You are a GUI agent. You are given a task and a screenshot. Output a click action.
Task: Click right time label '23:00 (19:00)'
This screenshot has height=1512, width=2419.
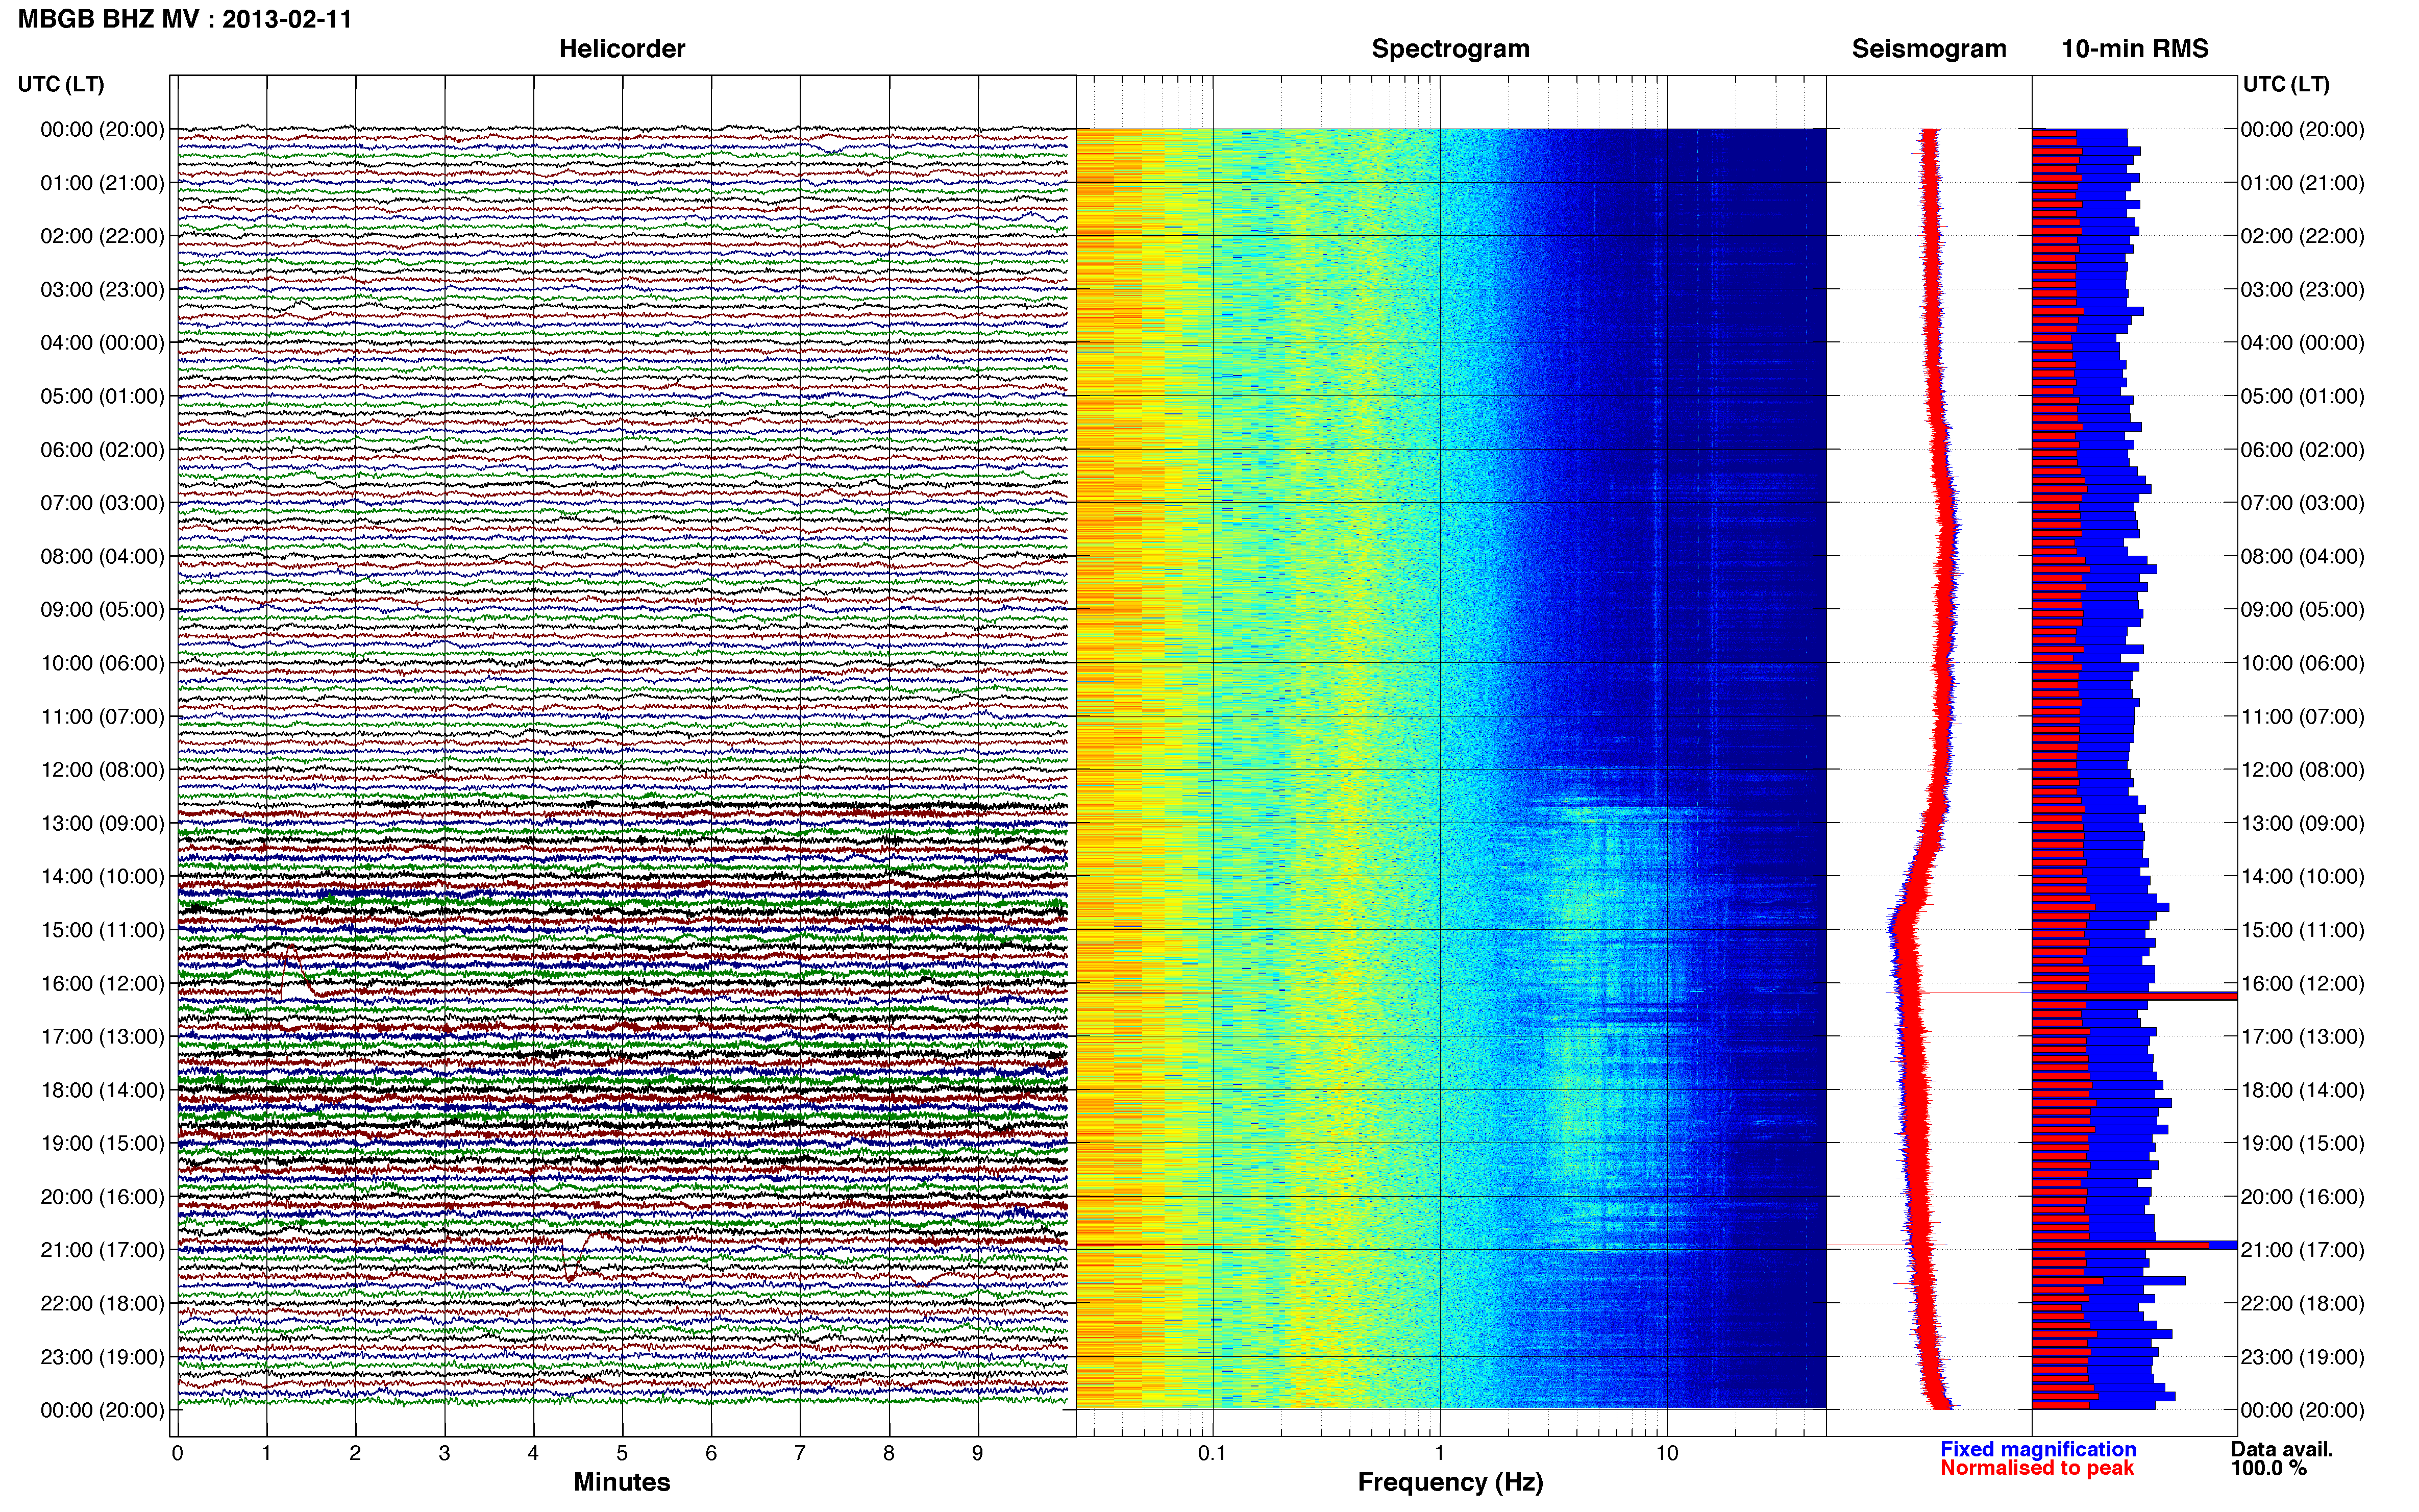(2303, 1357)
